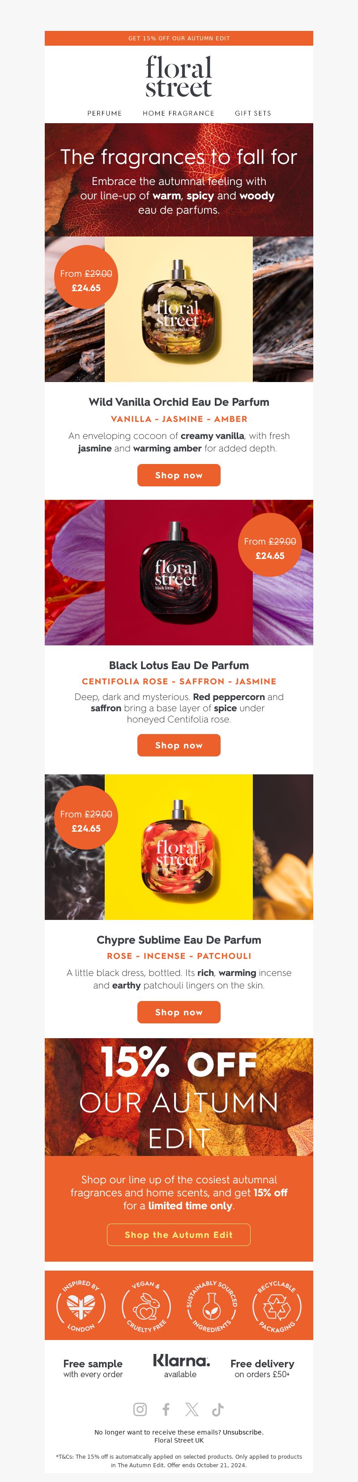Click Shop the Autumn Edit button
This screenshot has height=1482, width=358.
click(x=179, y=1235)
